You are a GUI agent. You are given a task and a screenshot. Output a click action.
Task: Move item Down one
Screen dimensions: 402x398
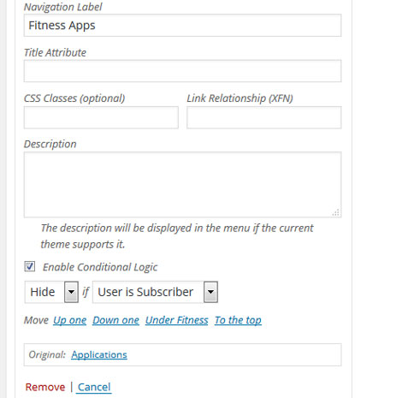(115, 320)
